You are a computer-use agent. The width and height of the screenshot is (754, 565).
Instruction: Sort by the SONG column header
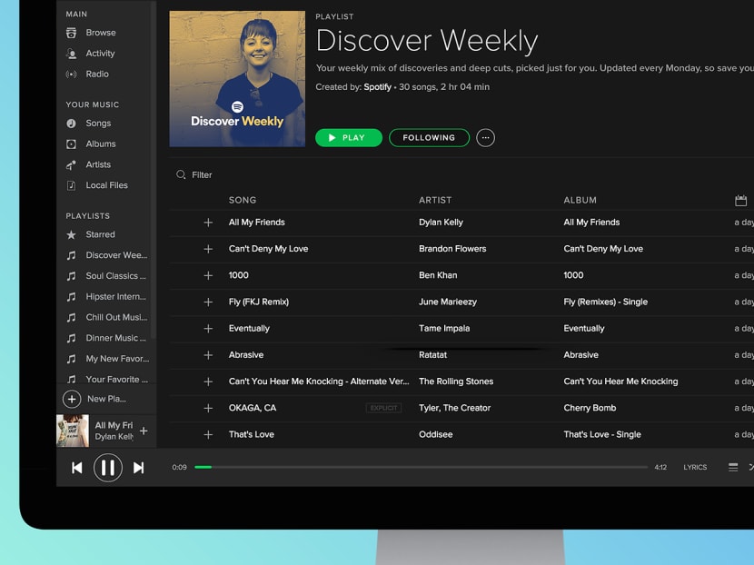243,200
